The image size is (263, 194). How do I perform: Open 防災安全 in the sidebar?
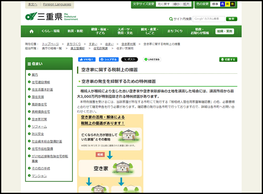(38, 134)
